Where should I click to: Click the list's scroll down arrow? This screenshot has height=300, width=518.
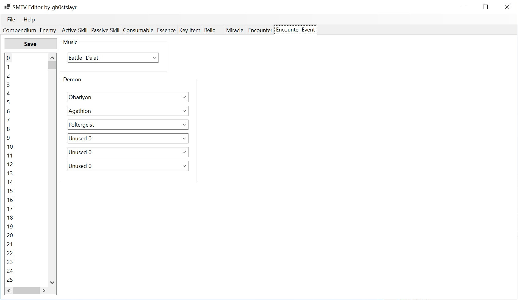pos(52,283)
